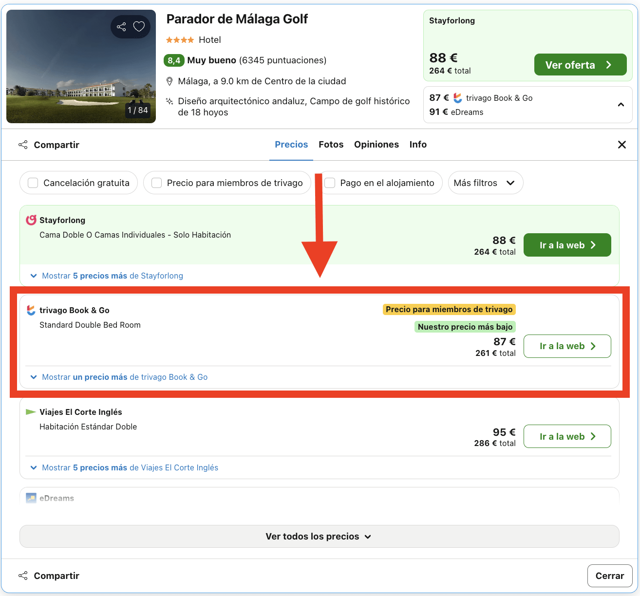Expand Mostrar 5 precios más de Viajes El Corte Inglés
This screenshot has height=596, width=640.
(124, 467)
